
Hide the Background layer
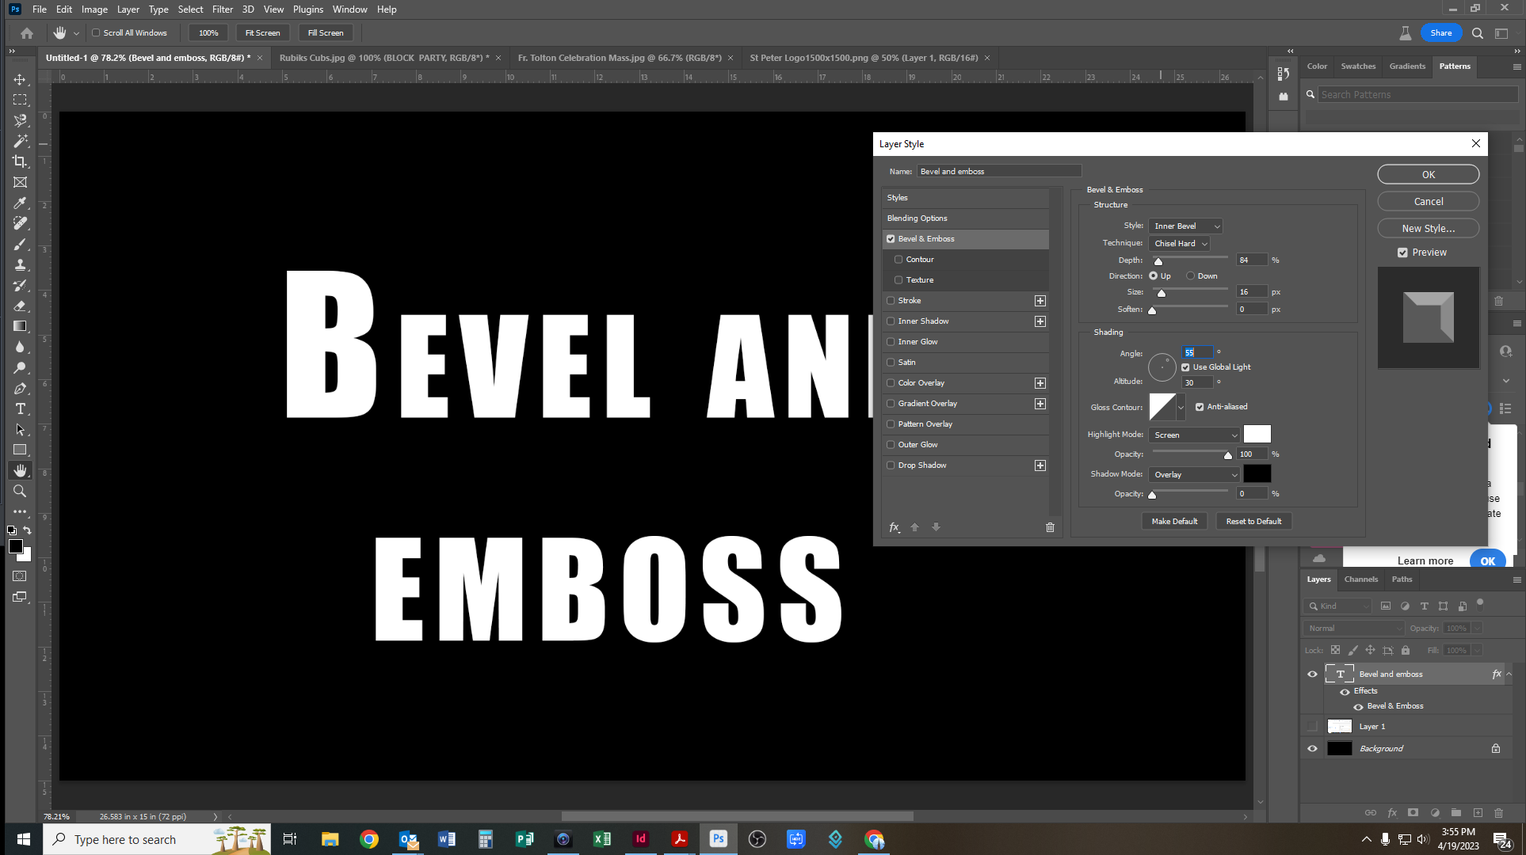pyautogui.click(x=1312, y=748)
